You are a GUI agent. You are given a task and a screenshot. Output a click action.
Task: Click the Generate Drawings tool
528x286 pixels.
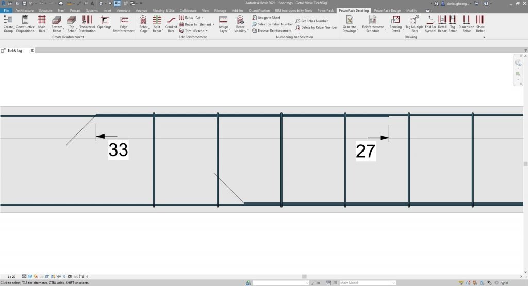(350, 24)
